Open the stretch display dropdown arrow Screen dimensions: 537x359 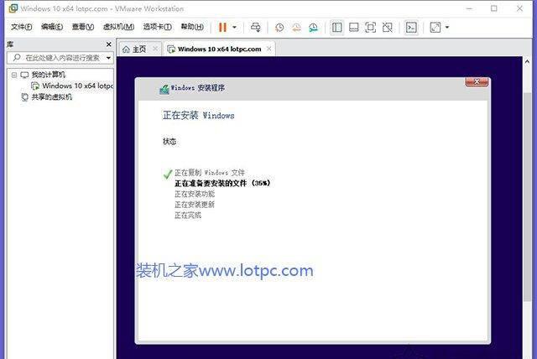tap(447, 28)
